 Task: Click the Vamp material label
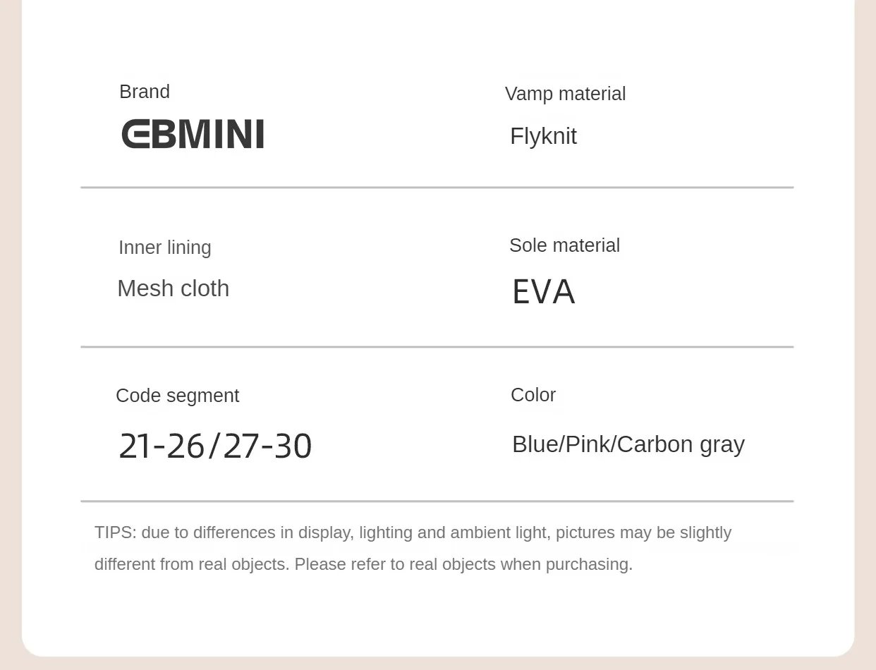565,94
